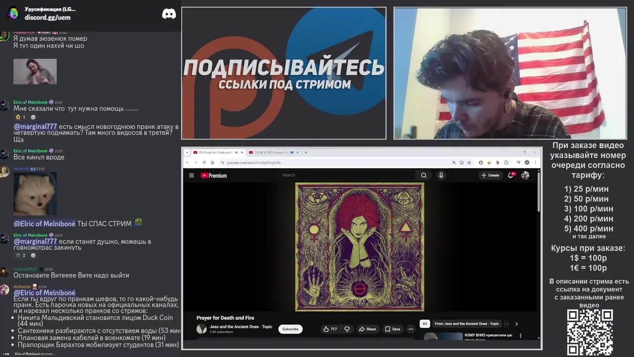
Task: Start voice search with microphone icon
Action: pyautogui.click(x=441, y=175)
